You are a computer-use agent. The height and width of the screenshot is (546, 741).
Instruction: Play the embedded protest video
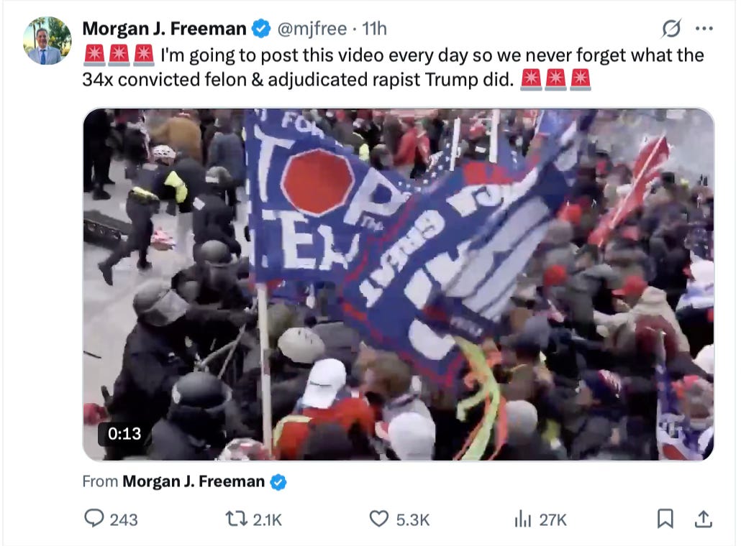coord(399,284)
